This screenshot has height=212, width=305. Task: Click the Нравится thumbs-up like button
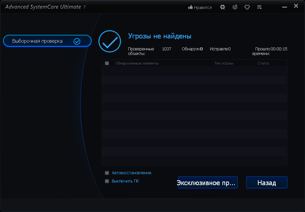pyautogui.click(x=200, y=7)
